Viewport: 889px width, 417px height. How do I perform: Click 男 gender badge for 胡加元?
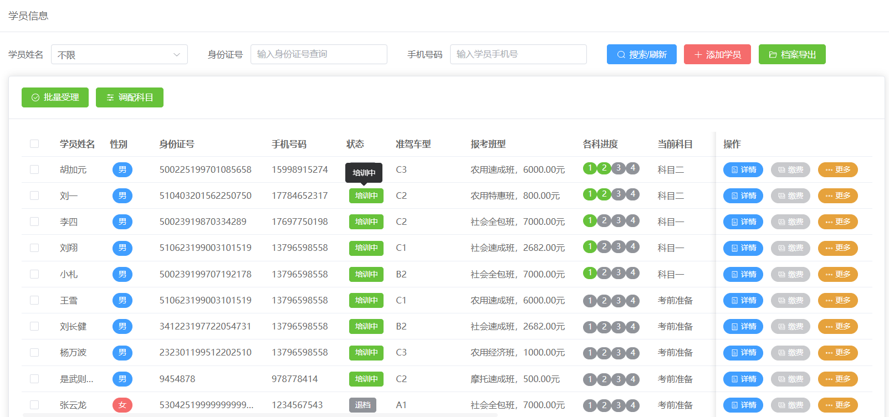point(122,169)
